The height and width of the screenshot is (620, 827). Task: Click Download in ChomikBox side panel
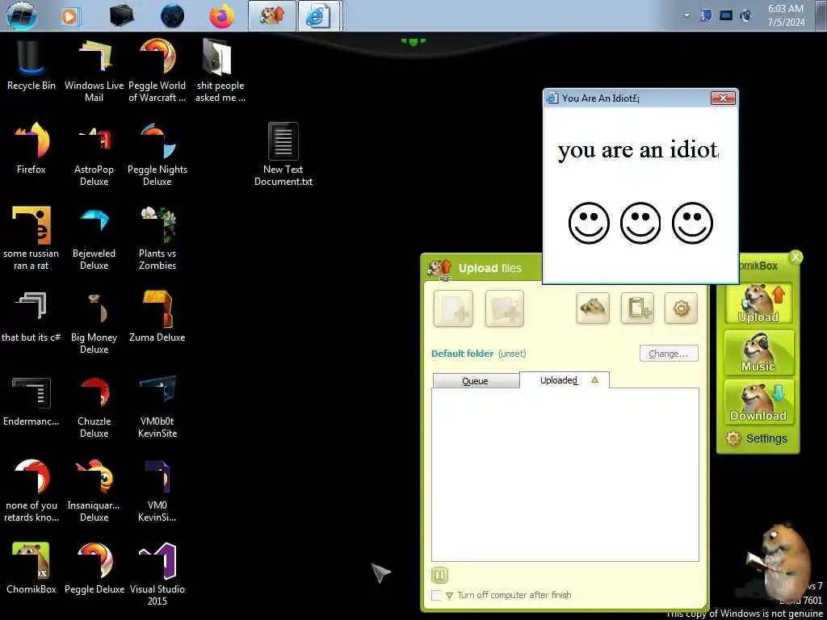pos(758,402)
